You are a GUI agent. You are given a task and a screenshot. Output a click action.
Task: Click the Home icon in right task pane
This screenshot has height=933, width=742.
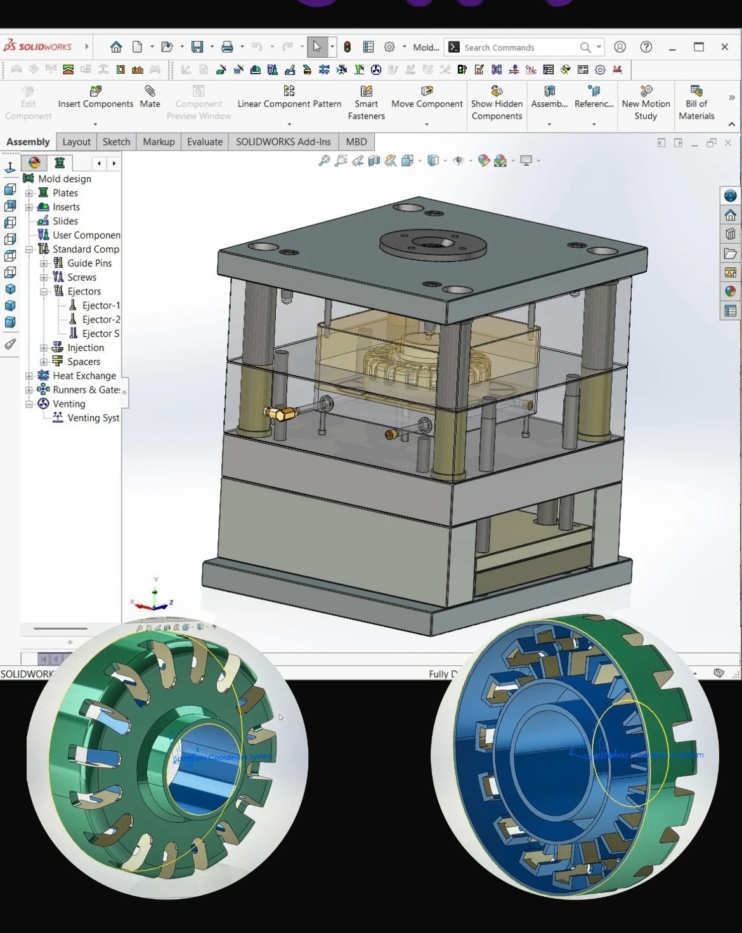pyautogui.click(x=731, y=215)
